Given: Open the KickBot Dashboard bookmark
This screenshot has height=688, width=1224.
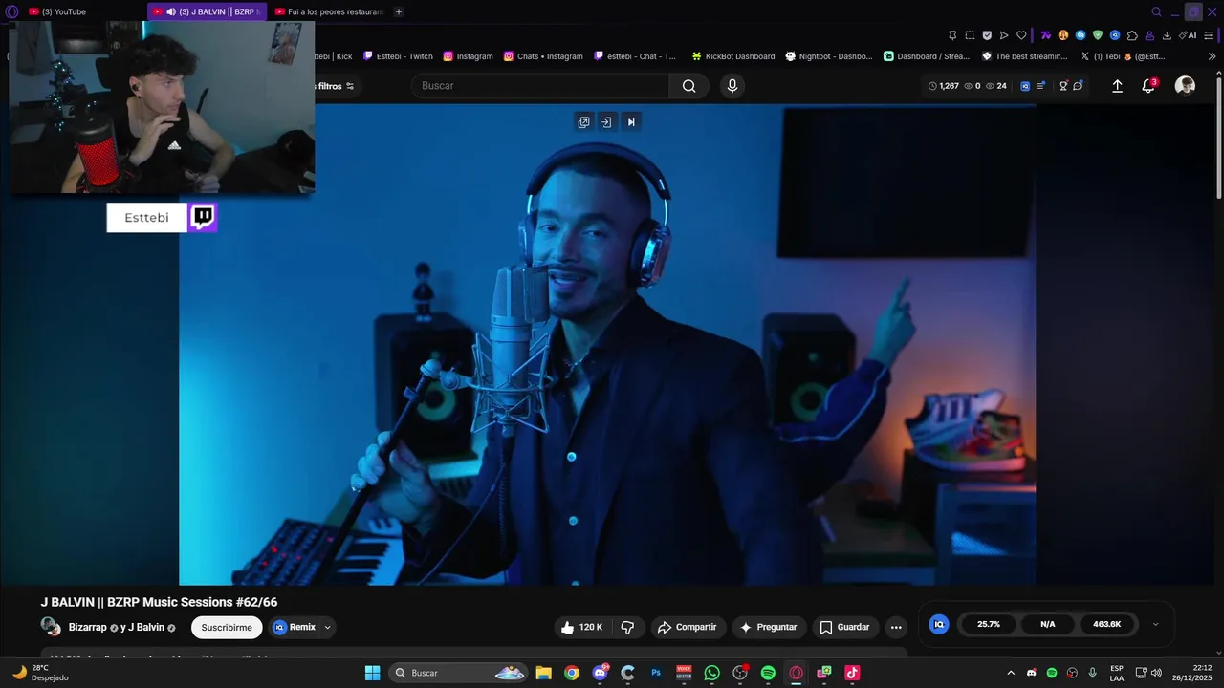Looking at the screenshot, I should pyautogui.click(x=733, y=56).
